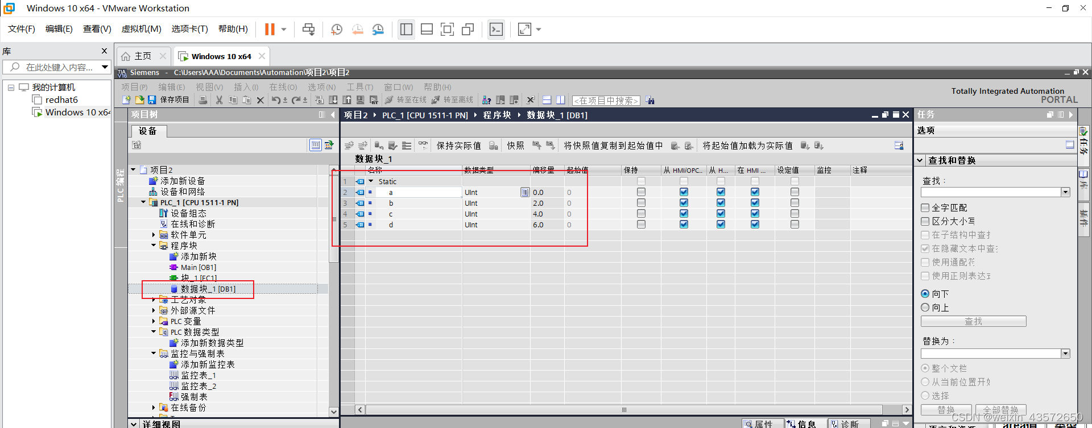Click the 在项目中搜索 input field

(606, 101)
